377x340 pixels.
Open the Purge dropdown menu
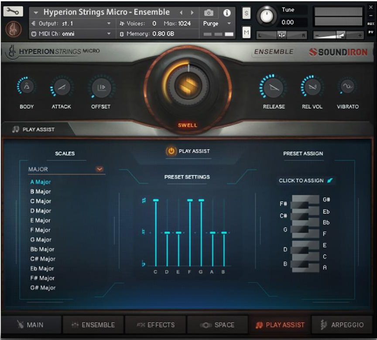tap(217, 24)
